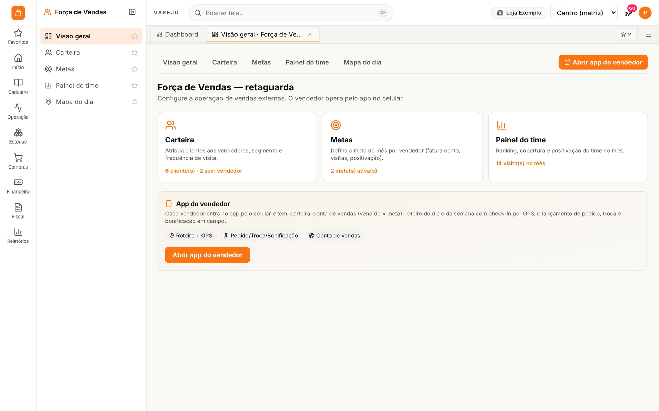Open the Fiscal module
This screenshot has width=659, height=411.
[18, 211]
